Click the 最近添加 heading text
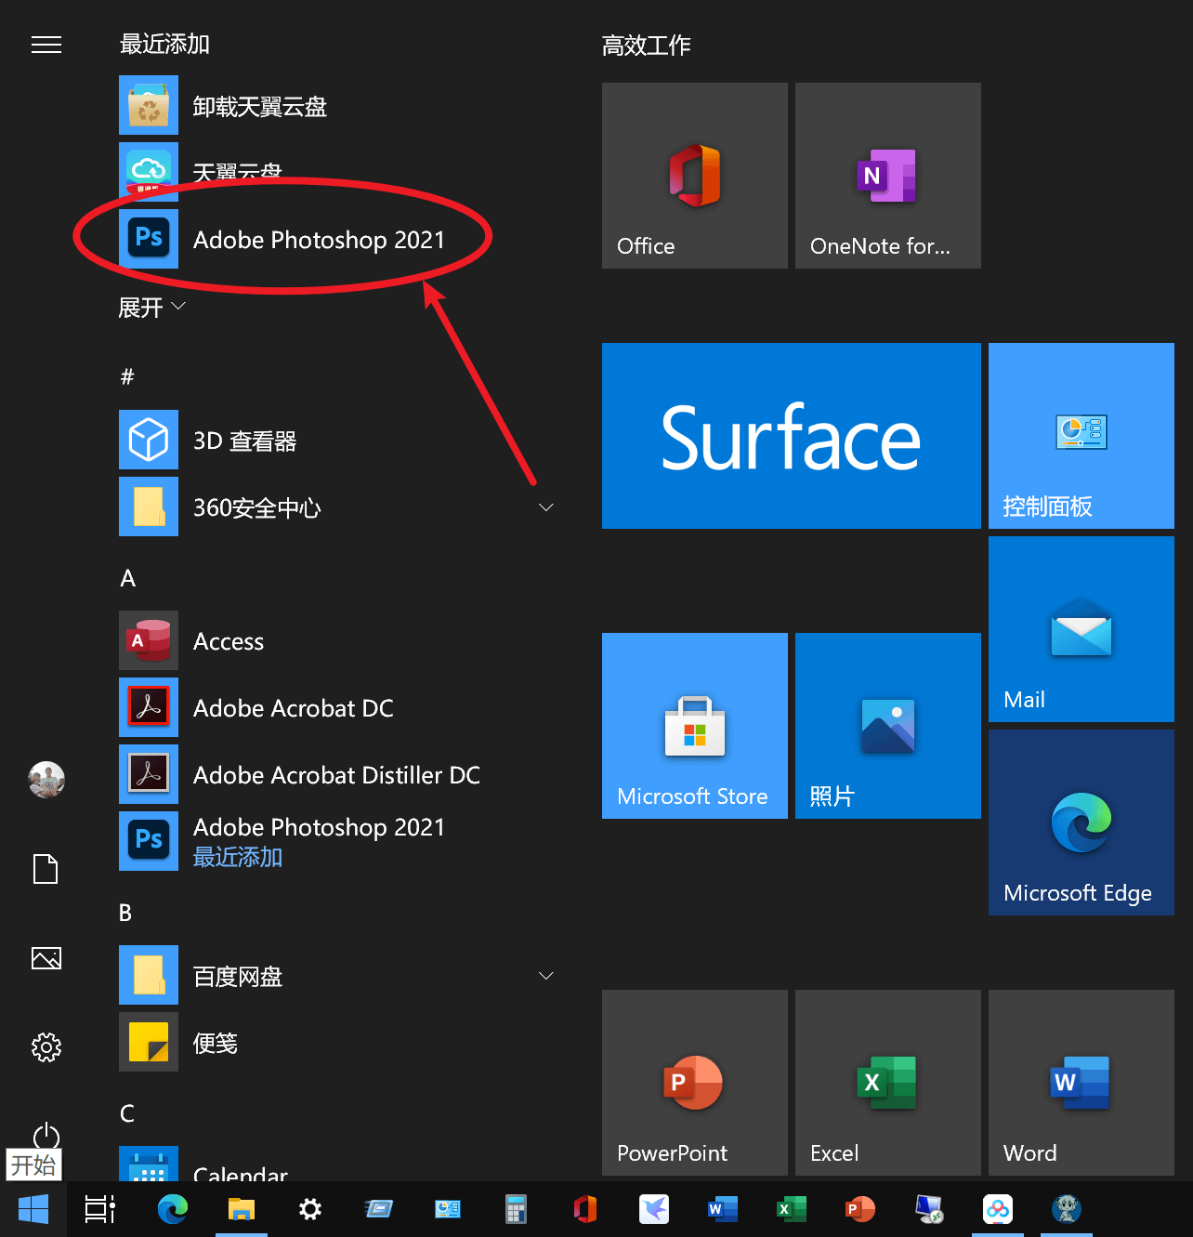This screenshot has width=1193, height=1237. point(164,44)
